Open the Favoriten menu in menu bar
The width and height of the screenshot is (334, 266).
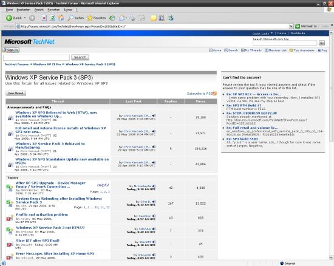tap(53, 10)
